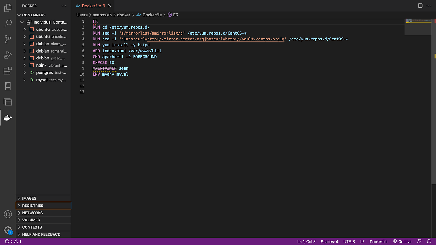Open the Search view
Viewport: 436px width, 245px height.
click(x=7, y=23)
